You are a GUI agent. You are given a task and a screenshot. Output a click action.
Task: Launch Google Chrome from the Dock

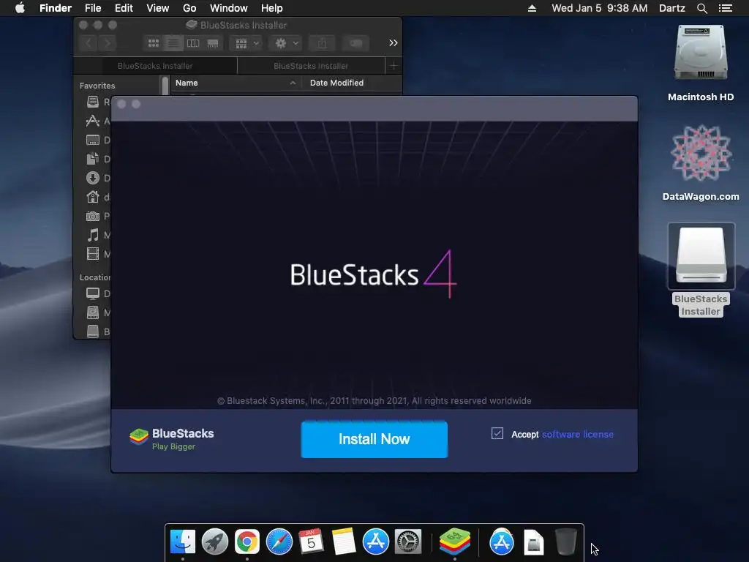247,542
